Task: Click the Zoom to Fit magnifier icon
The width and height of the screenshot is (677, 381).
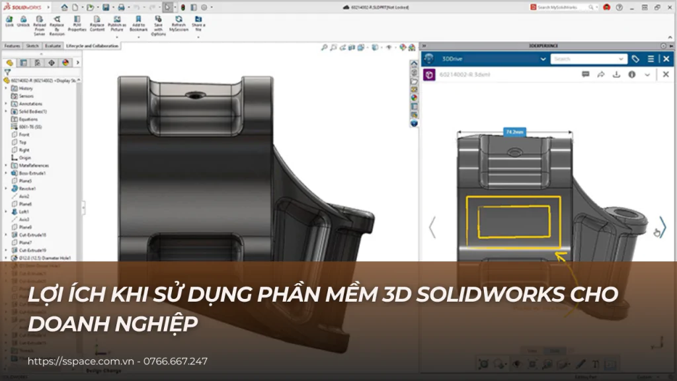Action: tap(324, 48)
